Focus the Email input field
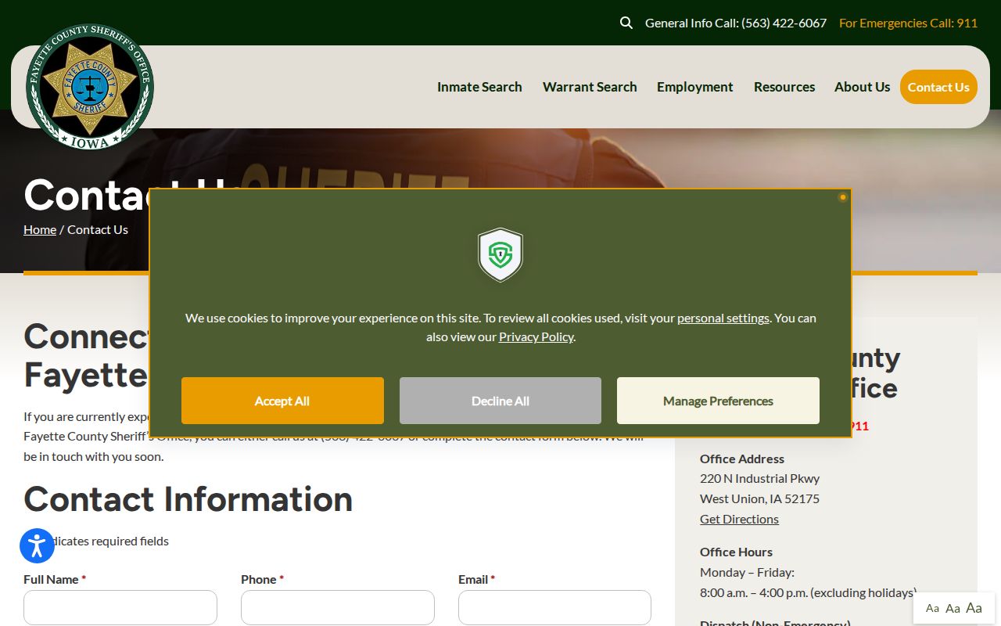Image resolution: width=1001 pixels, height=626 pixels. click(554, 607)
